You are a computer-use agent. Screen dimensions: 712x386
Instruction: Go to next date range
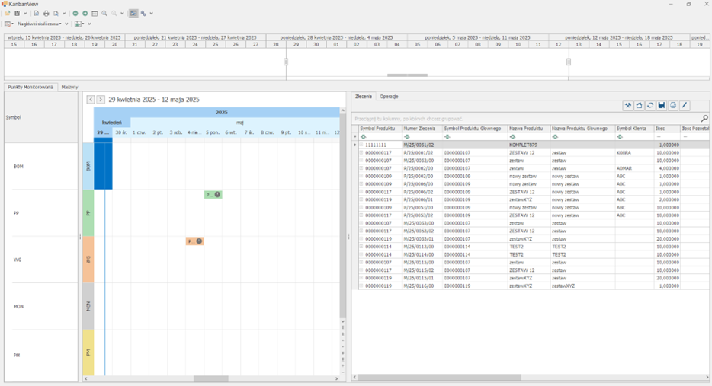tap(101, 99)
